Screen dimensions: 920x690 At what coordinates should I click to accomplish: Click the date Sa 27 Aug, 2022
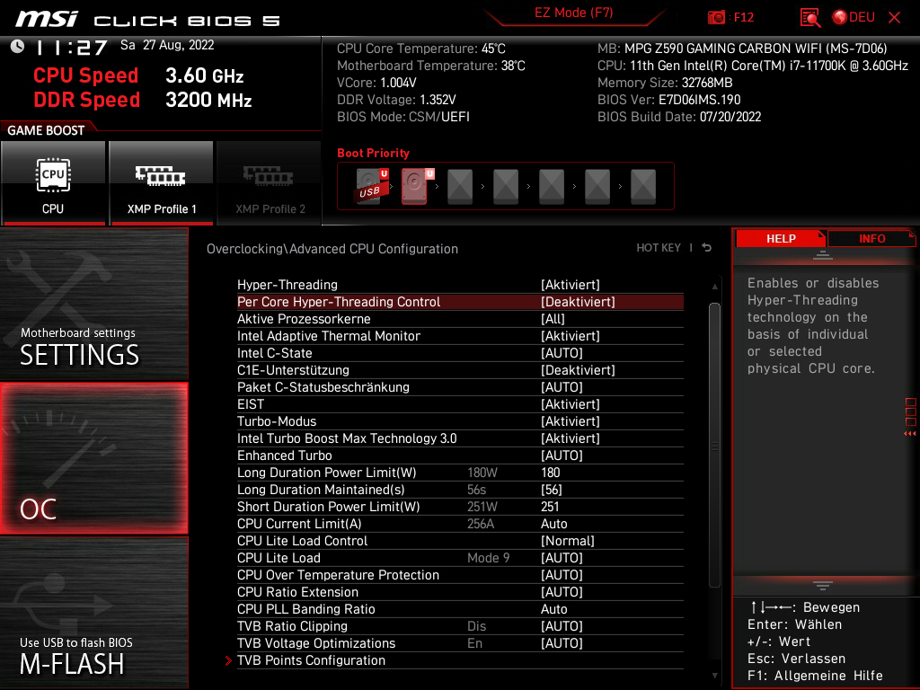167,45
